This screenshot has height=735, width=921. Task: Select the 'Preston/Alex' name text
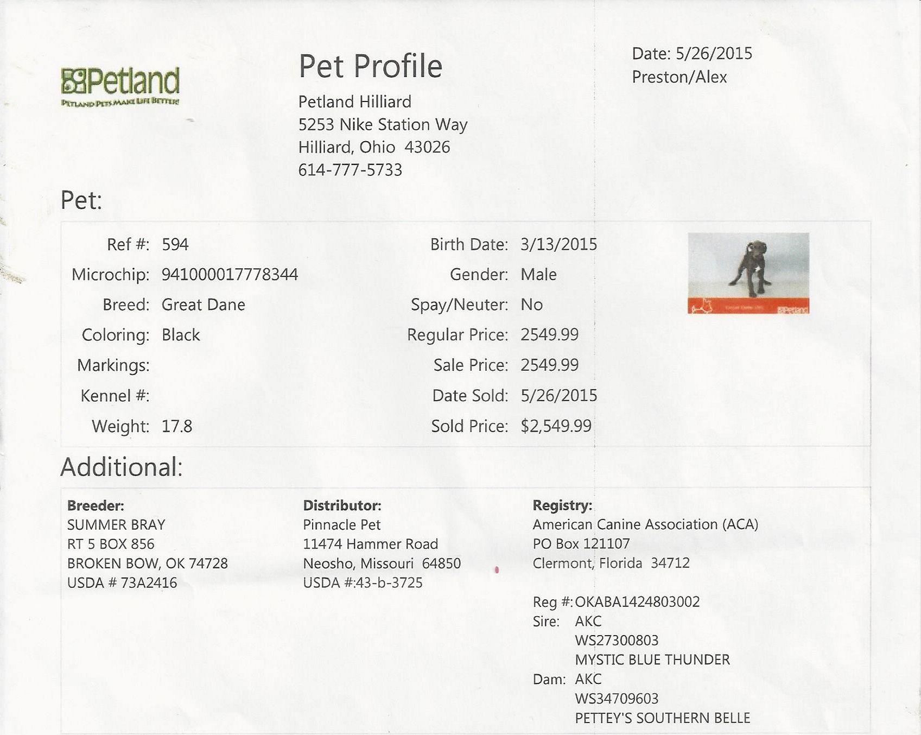click(679, 77)
